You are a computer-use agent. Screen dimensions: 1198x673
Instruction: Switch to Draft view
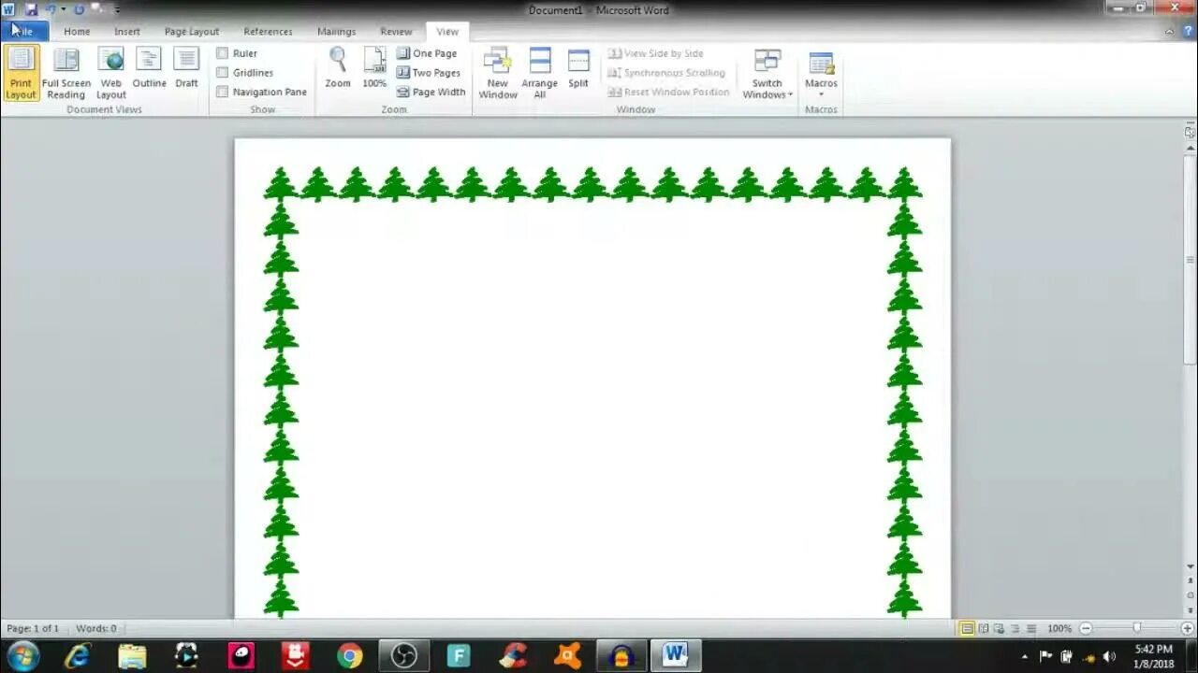[x=186, y=67]
